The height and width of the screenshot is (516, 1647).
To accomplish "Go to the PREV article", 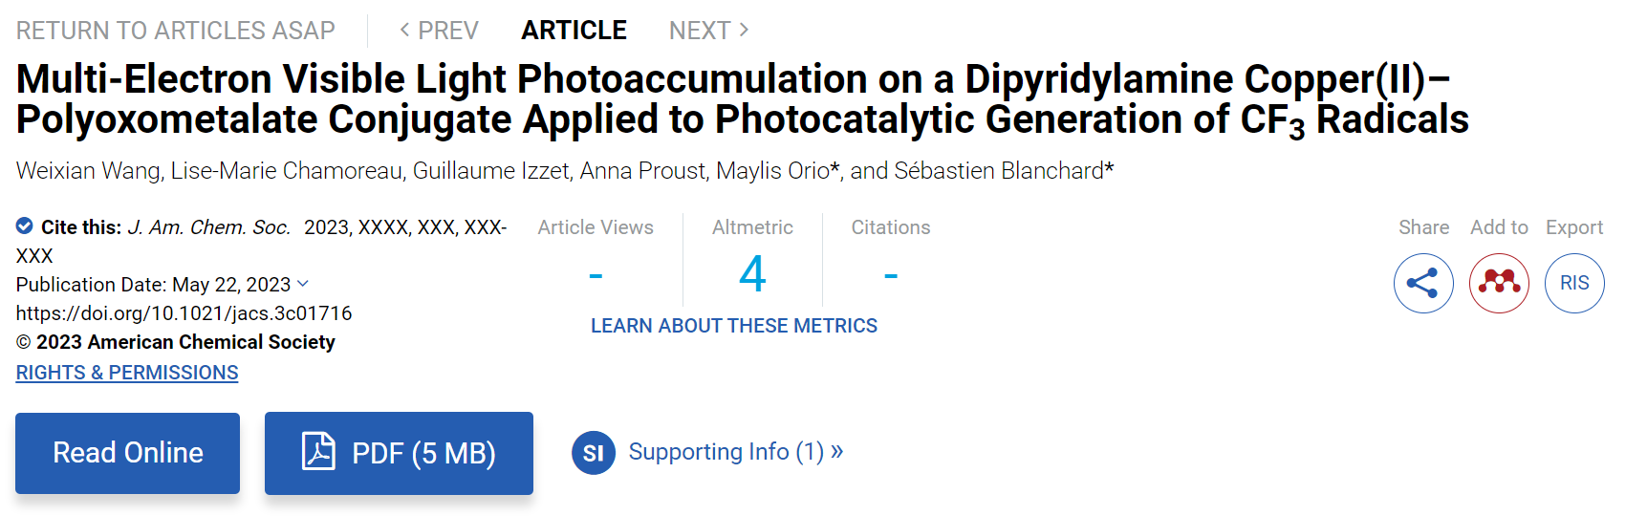I will 439,31.
